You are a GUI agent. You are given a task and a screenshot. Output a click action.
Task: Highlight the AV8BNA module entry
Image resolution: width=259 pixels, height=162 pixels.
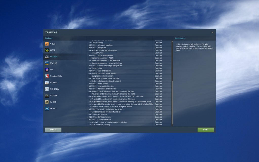pos(54,57)
